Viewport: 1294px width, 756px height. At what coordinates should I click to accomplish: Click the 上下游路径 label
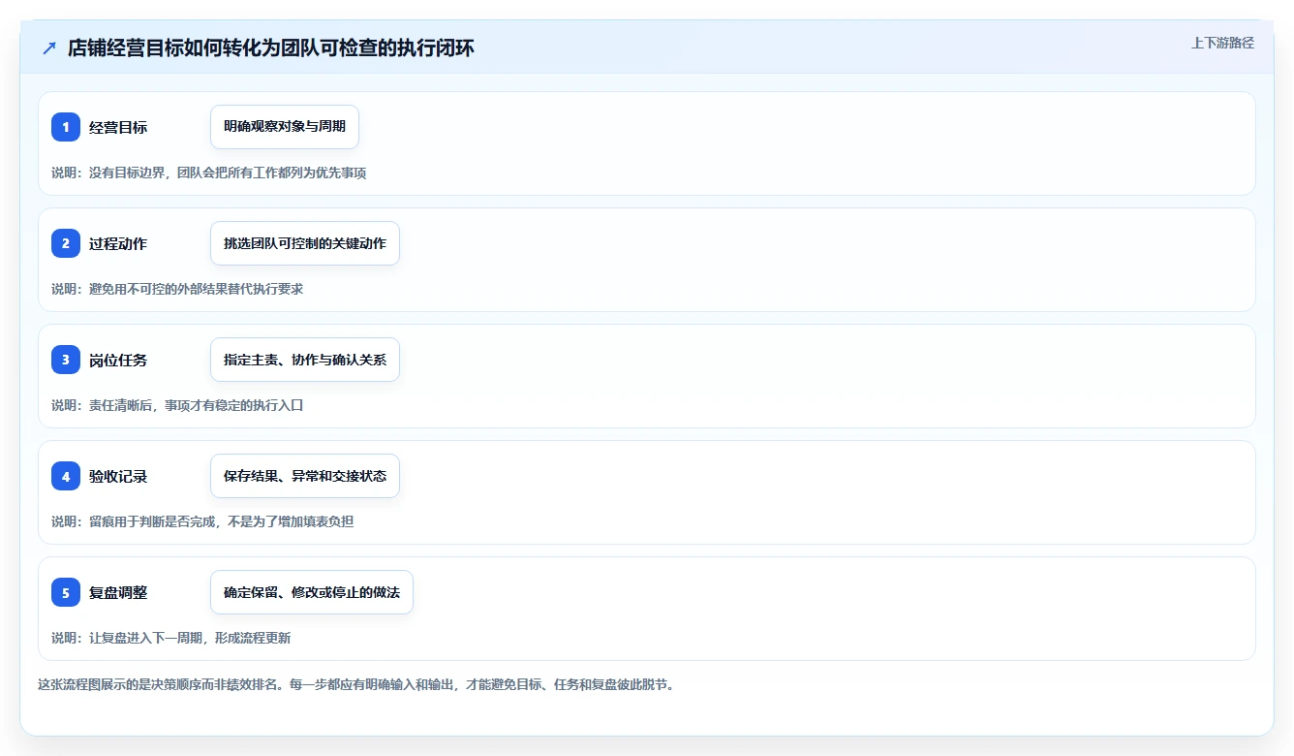pyautogui.click(x=1222, y=43)
